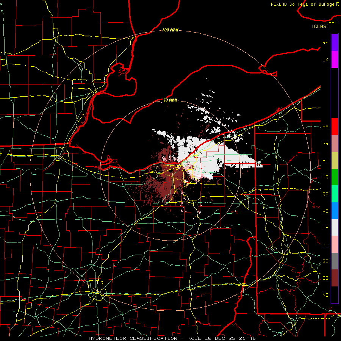This screenshot has width=341, height=341.
Task: Click the UK magenta legend swatch
Action: pyautogui.click(x=335, y=59)
